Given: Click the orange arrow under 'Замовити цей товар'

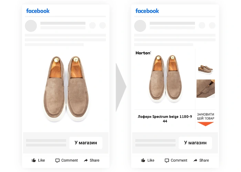Looking at the screenshot, I should click(206, 124).
